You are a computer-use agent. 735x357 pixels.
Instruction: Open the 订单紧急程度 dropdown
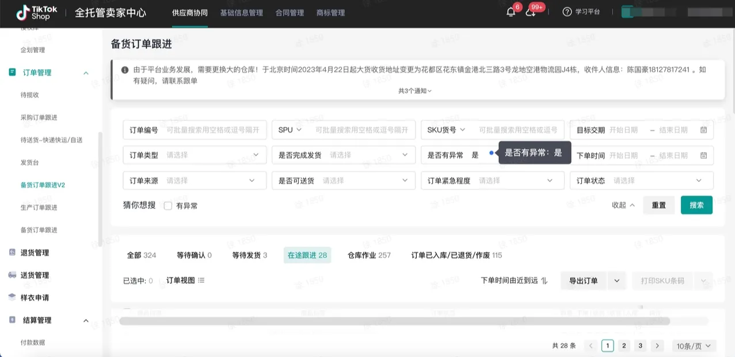[493, 180]
